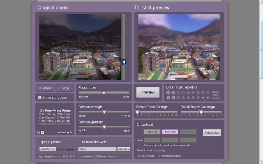Click the Tilt-shift preview image
The height and width of the screenshot is (164, 263).
tap(179, 47)
